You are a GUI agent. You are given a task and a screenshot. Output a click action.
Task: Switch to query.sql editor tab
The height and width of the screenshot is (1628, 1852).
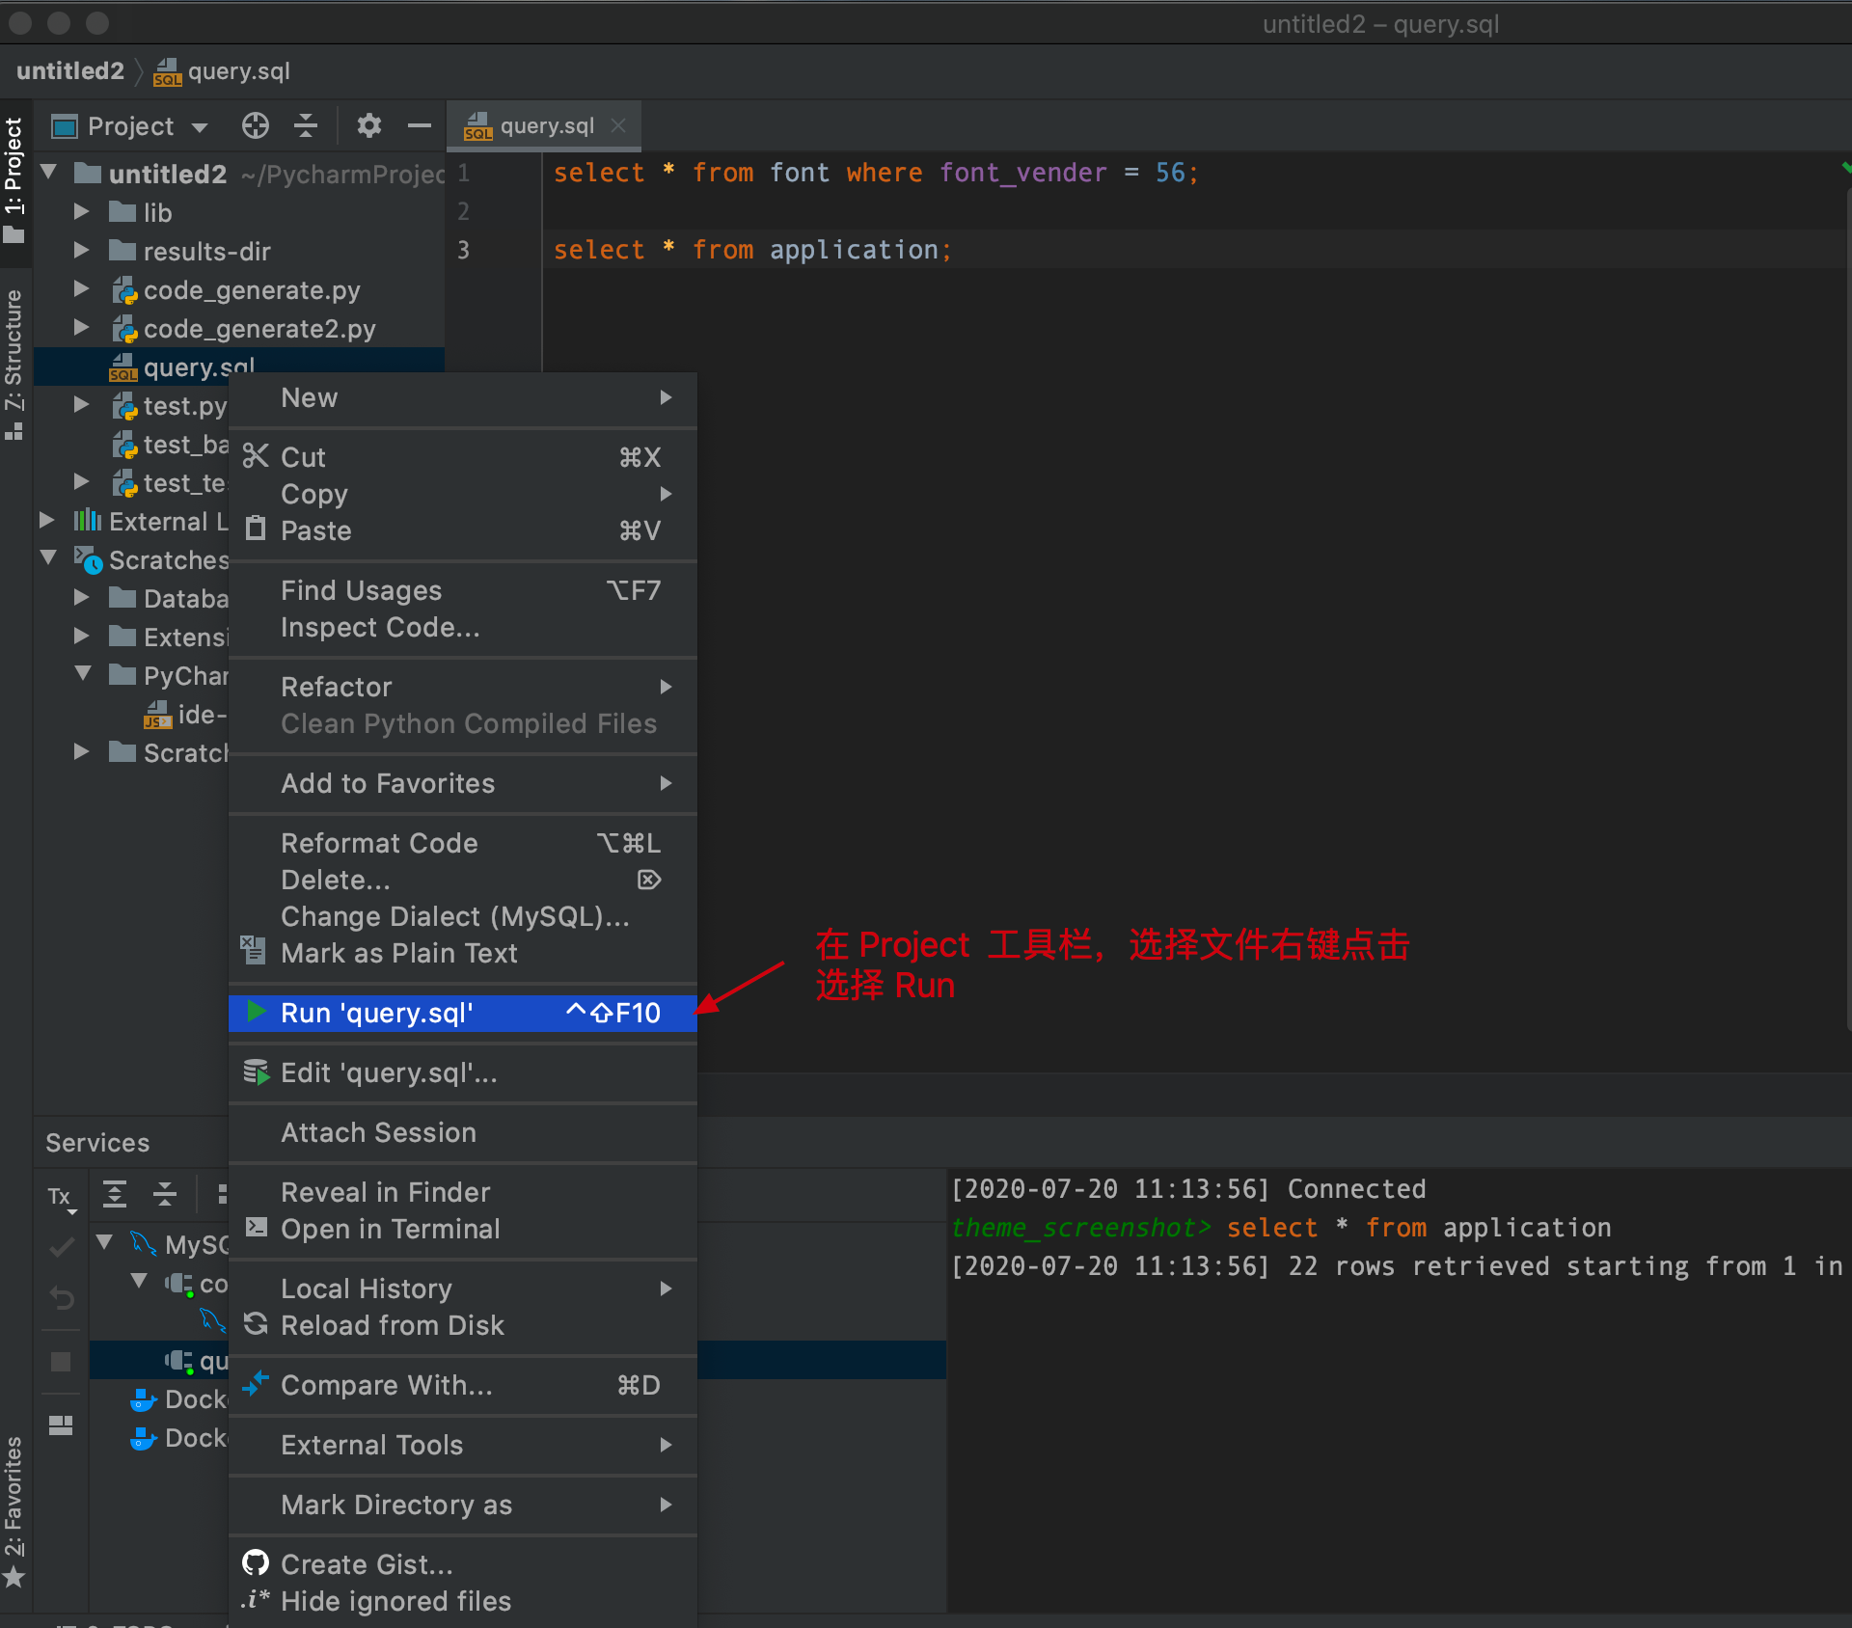[x=546, y=125]
